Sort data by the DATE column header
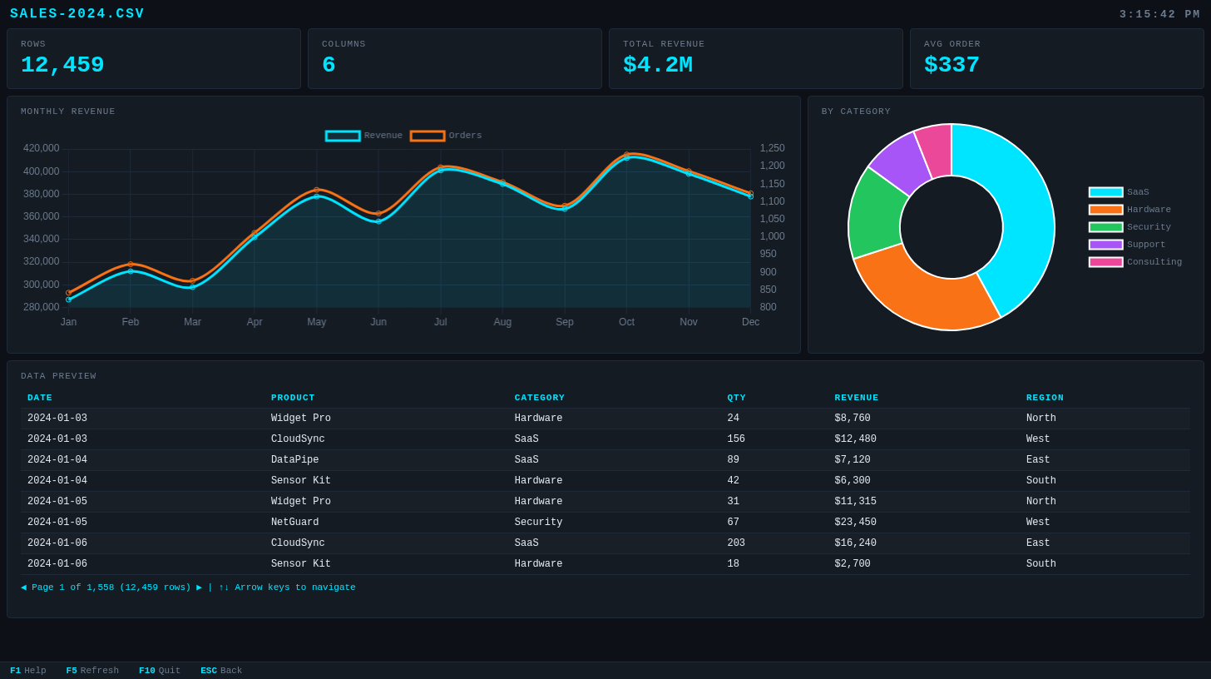This screenshot has height=679, width=1211. (40, 398)
